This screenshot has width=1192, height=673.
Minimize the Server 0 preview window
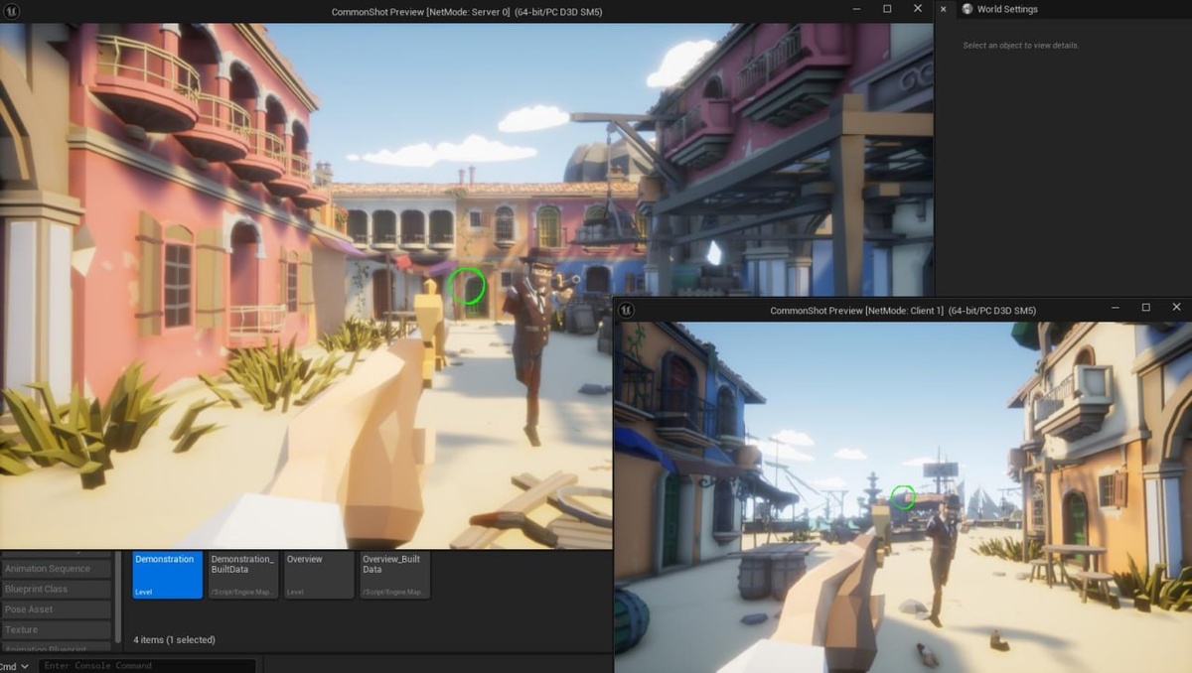[857, 9]
